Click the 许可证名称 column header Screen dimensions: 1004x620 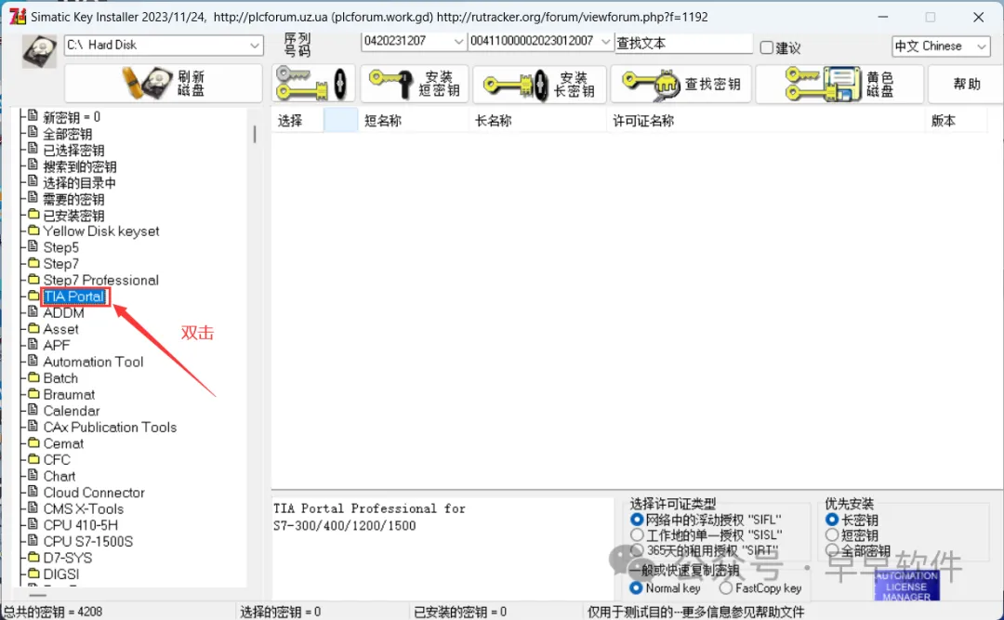tap(765, 121)
